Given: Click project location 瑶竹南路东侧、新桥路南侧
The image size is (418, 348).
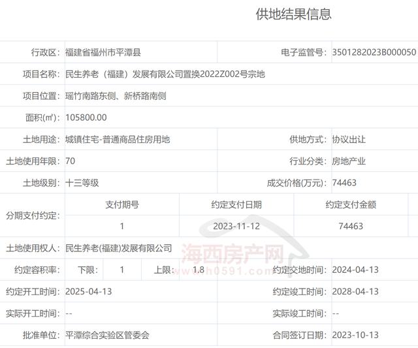Looking at the screenshot, I should click(116, 96).
